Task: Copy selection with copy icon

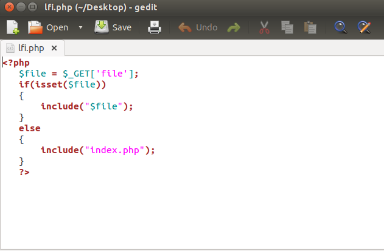Action: [x=287, y=27]
